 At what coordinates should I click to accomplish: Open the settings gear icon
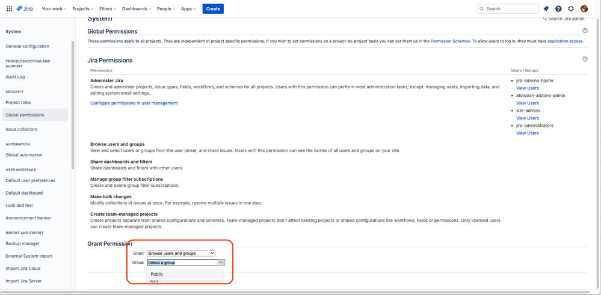click(x=571, y=9)
